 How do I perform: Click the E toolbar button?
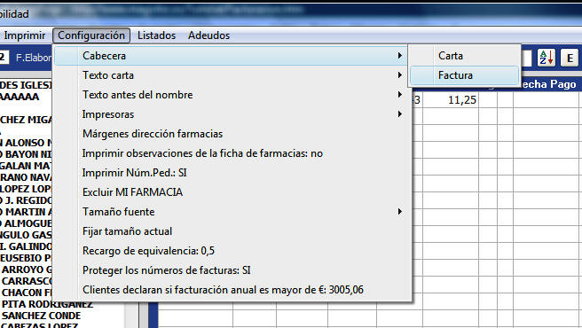click(570, 58)
